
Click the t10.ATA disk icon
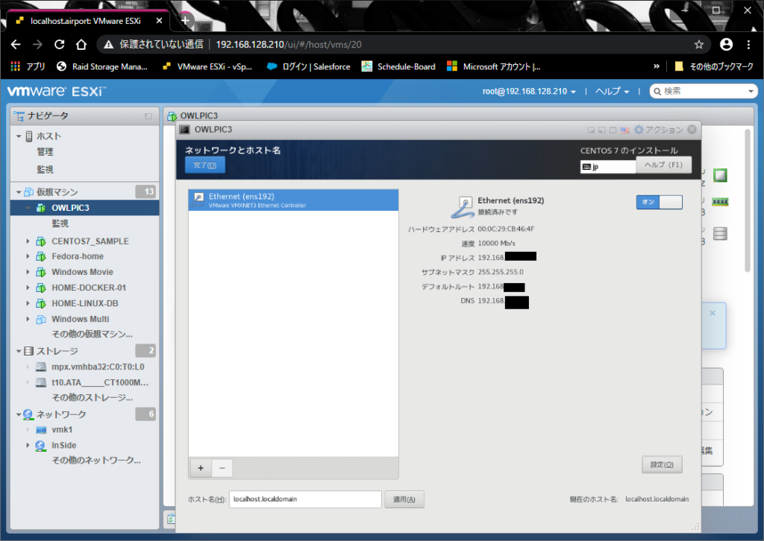[x=42, y=382]
